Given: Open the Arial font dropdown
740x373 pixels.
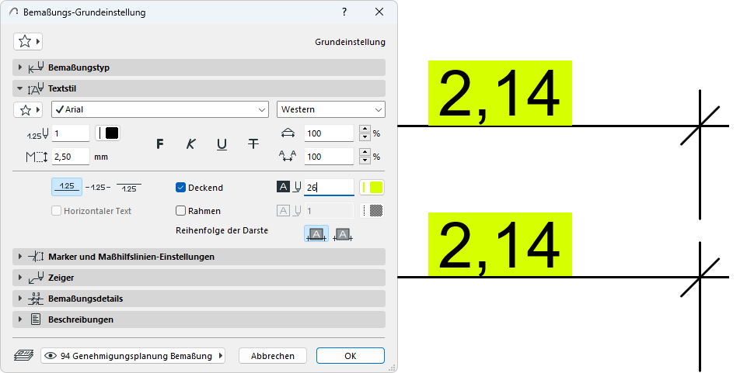Looking at the screenshot, I should [x=160, y=110].
